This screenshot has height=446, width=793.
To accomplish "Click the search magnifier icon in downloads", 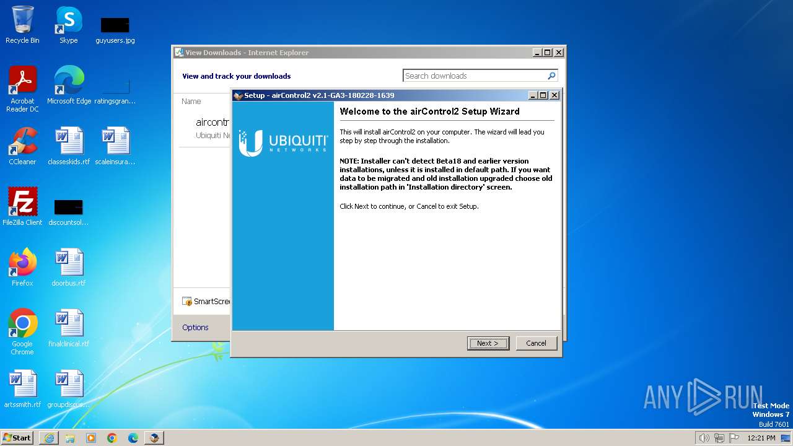I will 551,76.
